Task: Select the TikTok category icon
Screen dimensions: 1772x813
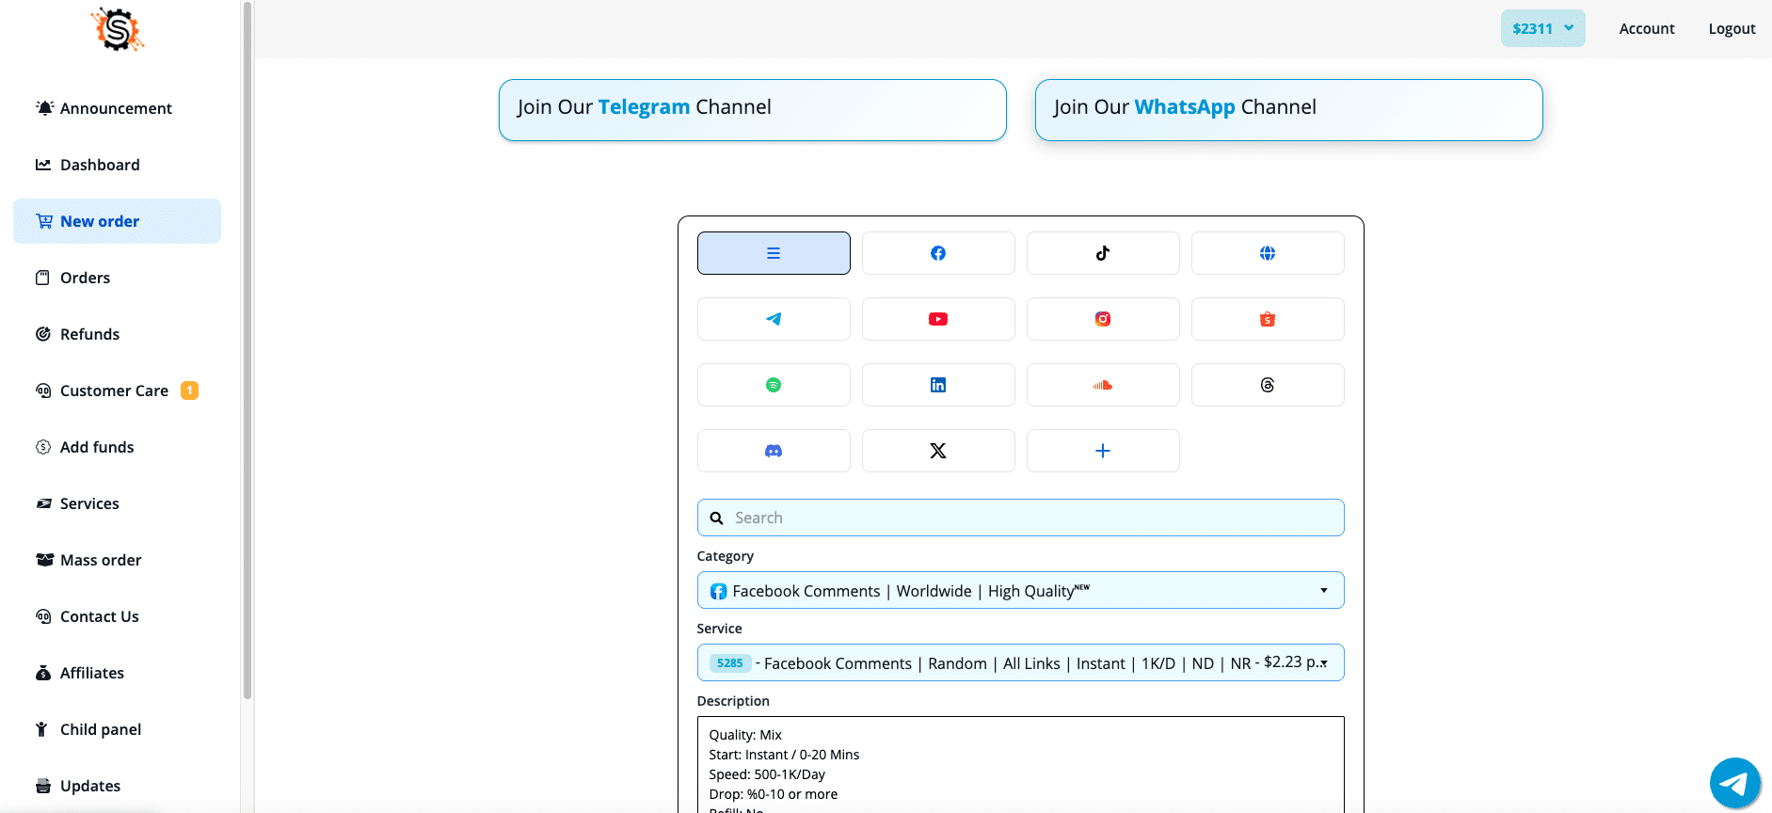Action: pos(1102,253)
